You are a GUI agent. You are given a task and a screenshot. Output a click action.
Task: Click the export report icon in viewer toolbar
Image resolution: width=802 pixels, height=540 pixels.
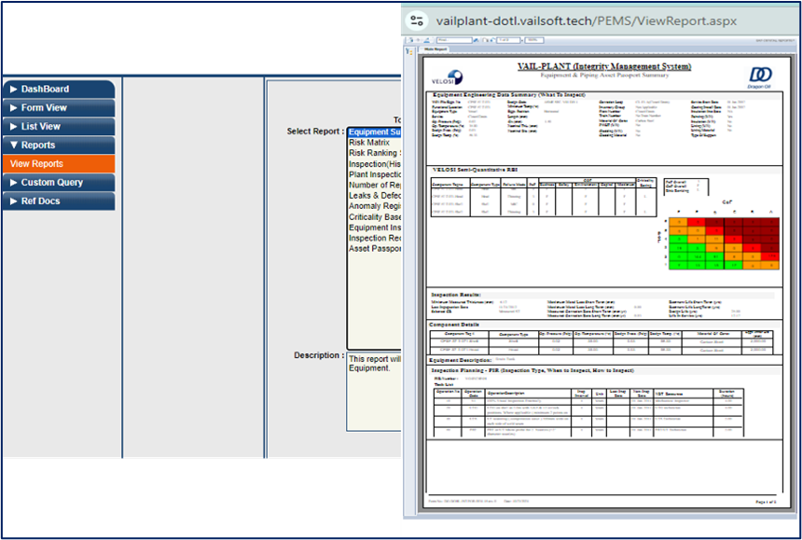tap(409, 40)
